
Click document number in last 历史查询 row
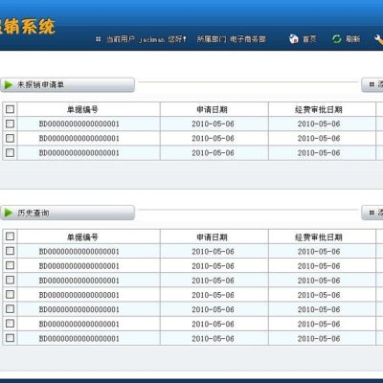[79, 339]
